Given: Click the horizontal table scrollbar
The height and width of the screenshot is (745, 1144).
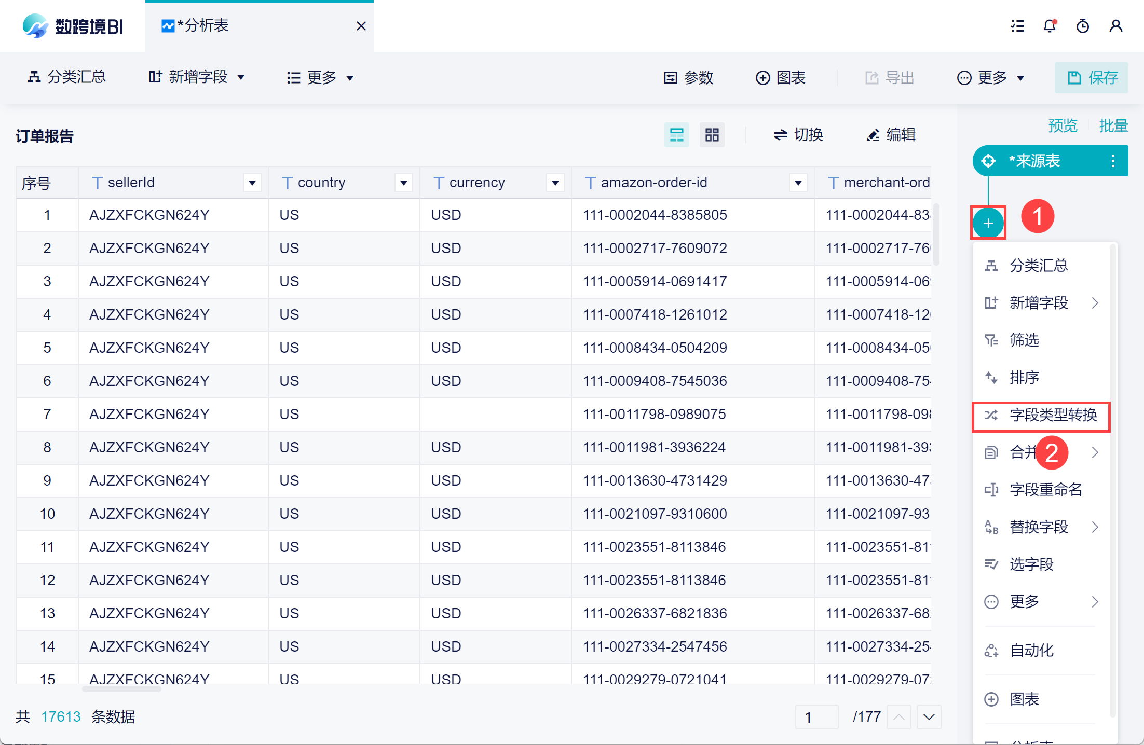Looking at the screenshot, I should click(122, 689).
